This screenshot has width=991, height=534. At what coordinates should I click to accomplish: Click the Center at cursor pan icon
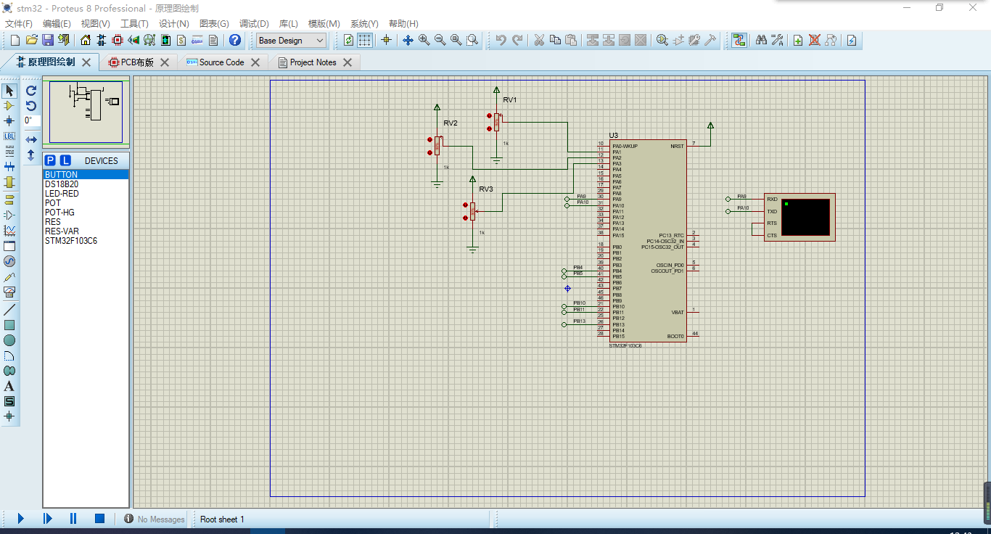pos(408,40)
